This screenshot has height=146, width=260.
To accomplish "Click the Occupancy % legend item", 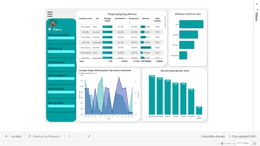I will pyautogui.click(x=93, y=73).
